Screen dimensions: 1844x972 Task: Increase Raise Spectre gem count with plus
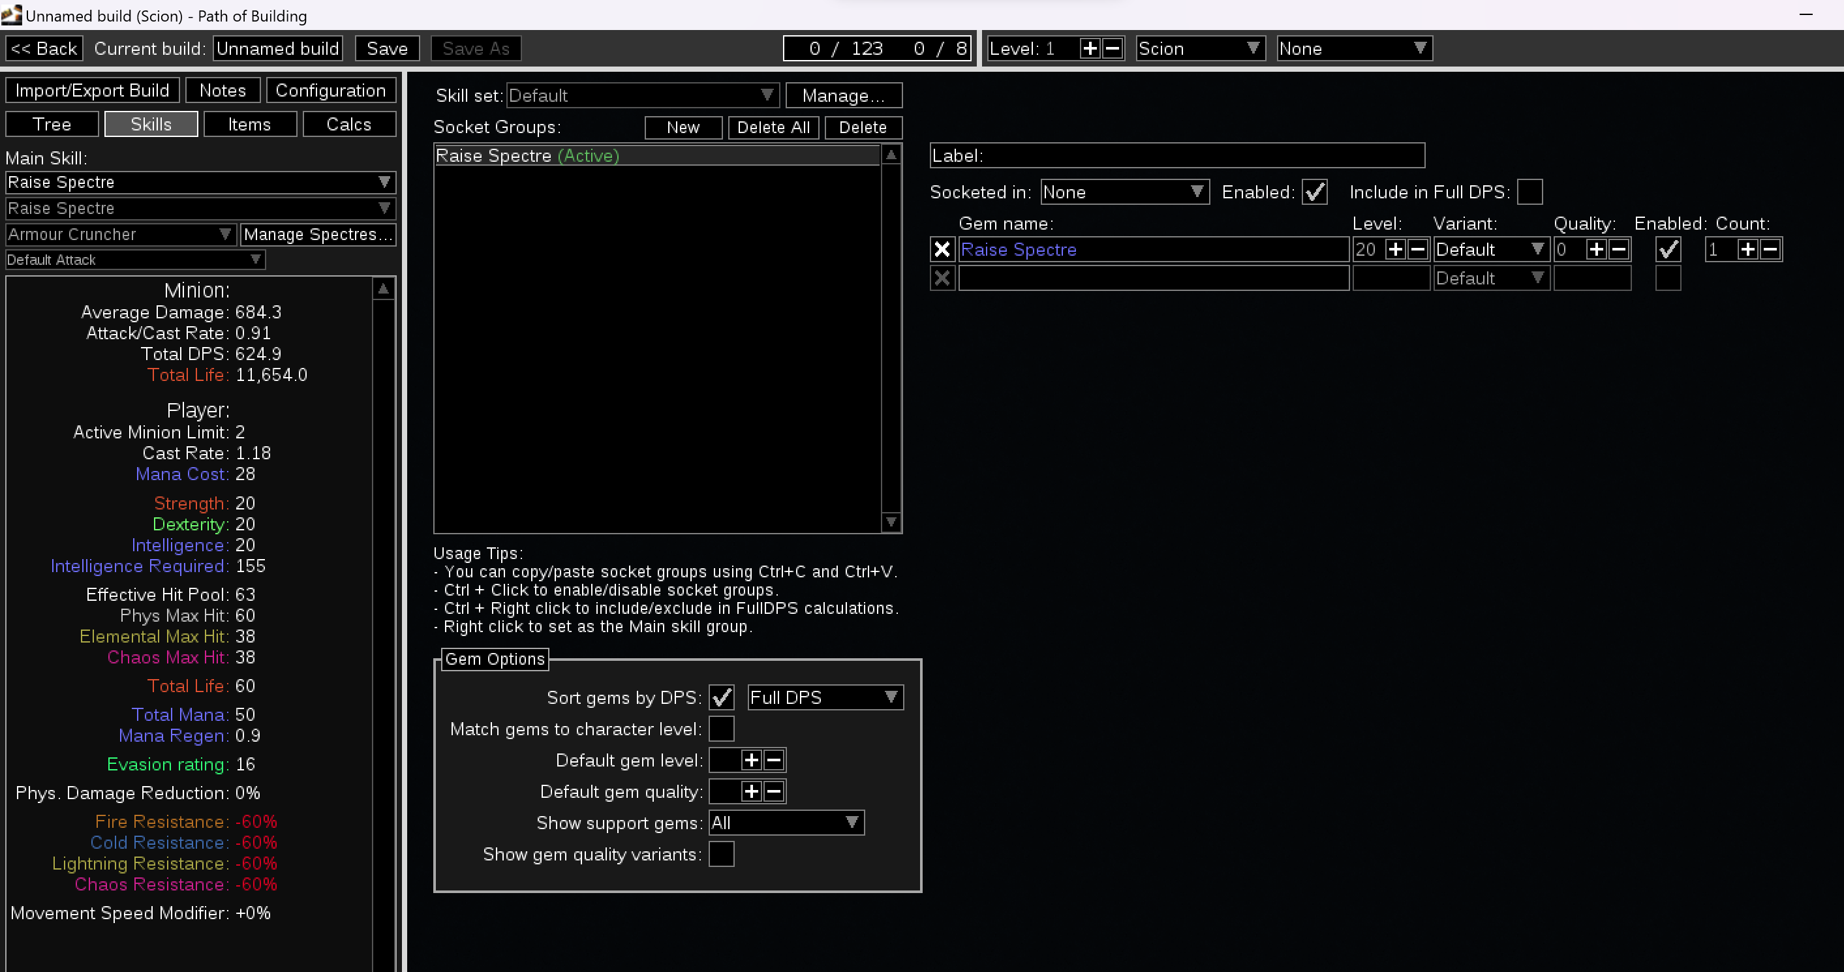(x=1747, y=250)
